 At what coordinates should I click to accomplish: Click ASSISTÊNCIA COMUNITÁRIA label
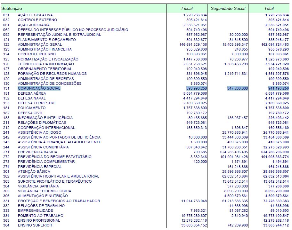(43, 147)
